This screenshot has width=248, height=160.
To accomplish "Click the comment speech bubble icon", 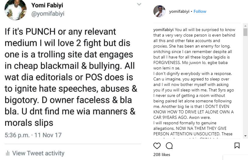I will click(x=169, y=146).
